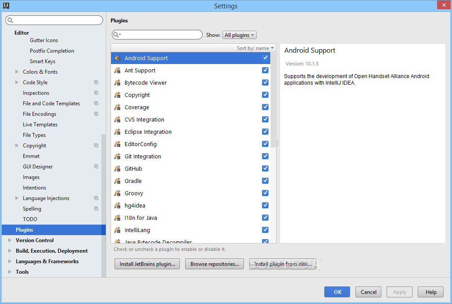The image size is (452, 304).
Task: Disable the Copyright plugin checkbox
Action: [265, 95]
